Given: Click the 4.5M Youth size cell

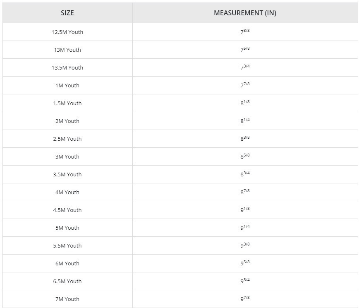Looking at the screenshot, I should (x=67, y=210).
